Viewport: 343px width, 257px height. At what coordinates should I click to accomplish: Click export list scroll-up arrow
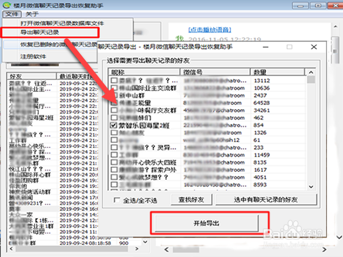pyautogui.click(x=311, y=72)
